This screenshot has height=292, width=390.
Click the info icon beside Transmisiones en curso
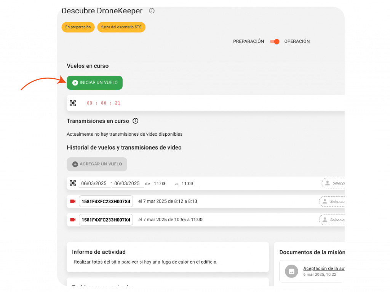(x=135, y=121)
